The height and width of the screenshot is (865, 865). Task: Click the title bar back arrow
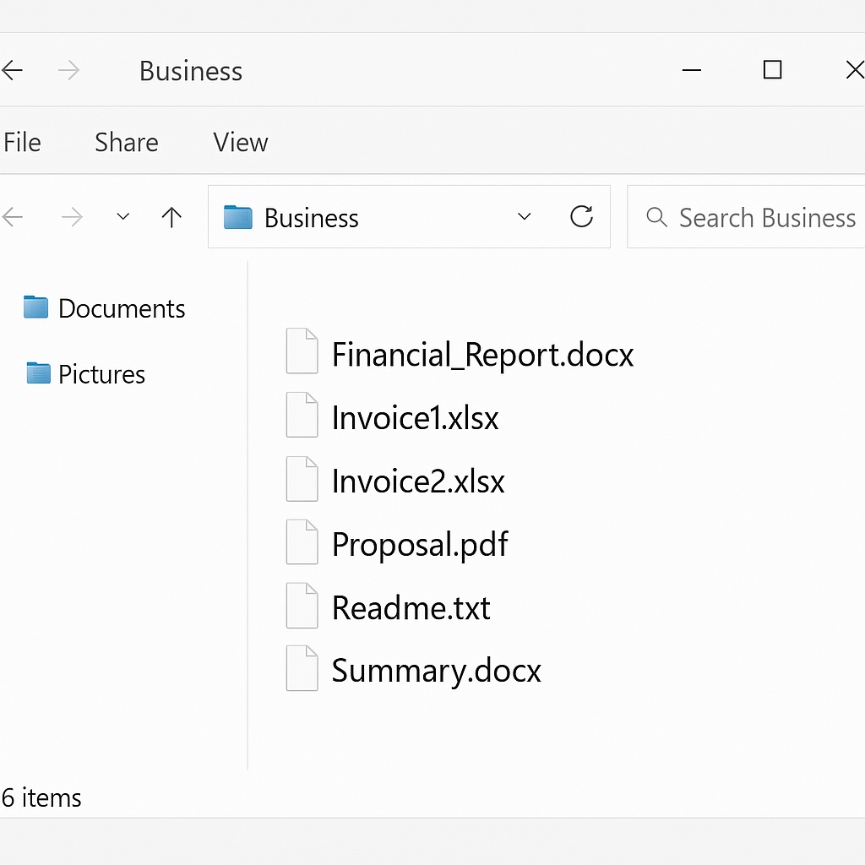tap(12, 71)
